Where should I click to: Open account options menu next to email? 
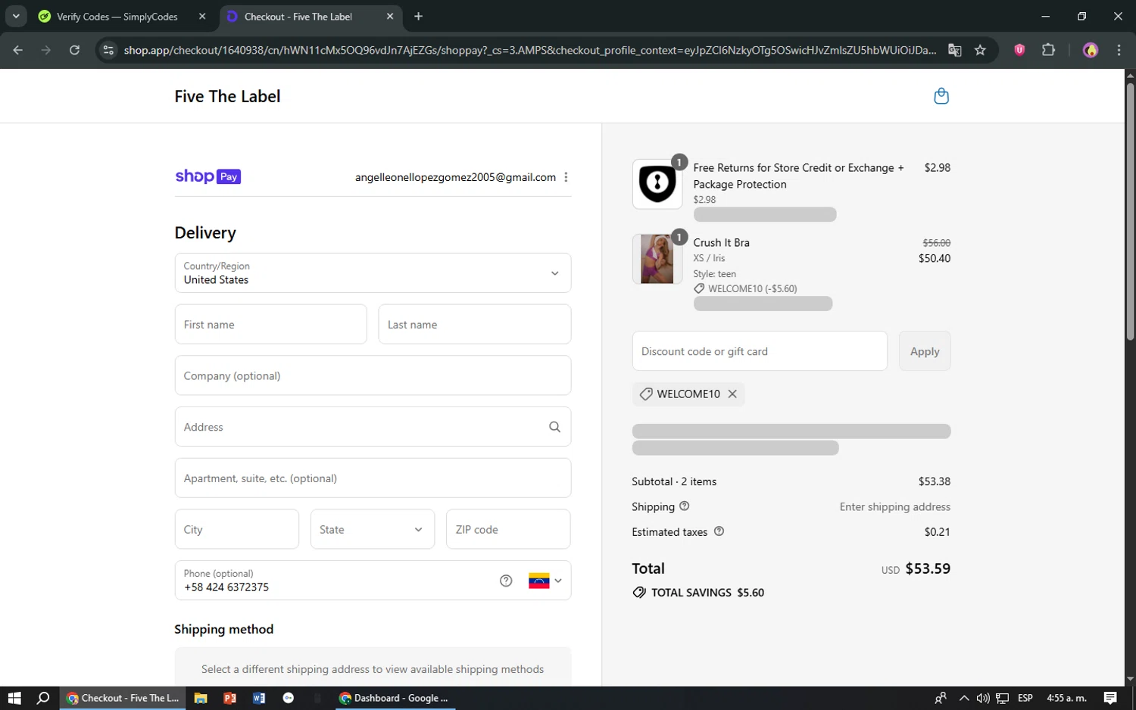[566, 177]
